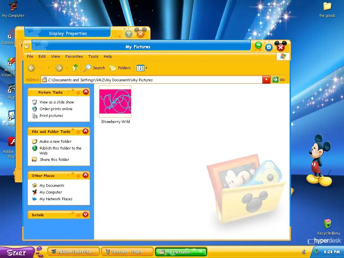
Task: Open Forward history dropdown arrow
Action: 67,68
